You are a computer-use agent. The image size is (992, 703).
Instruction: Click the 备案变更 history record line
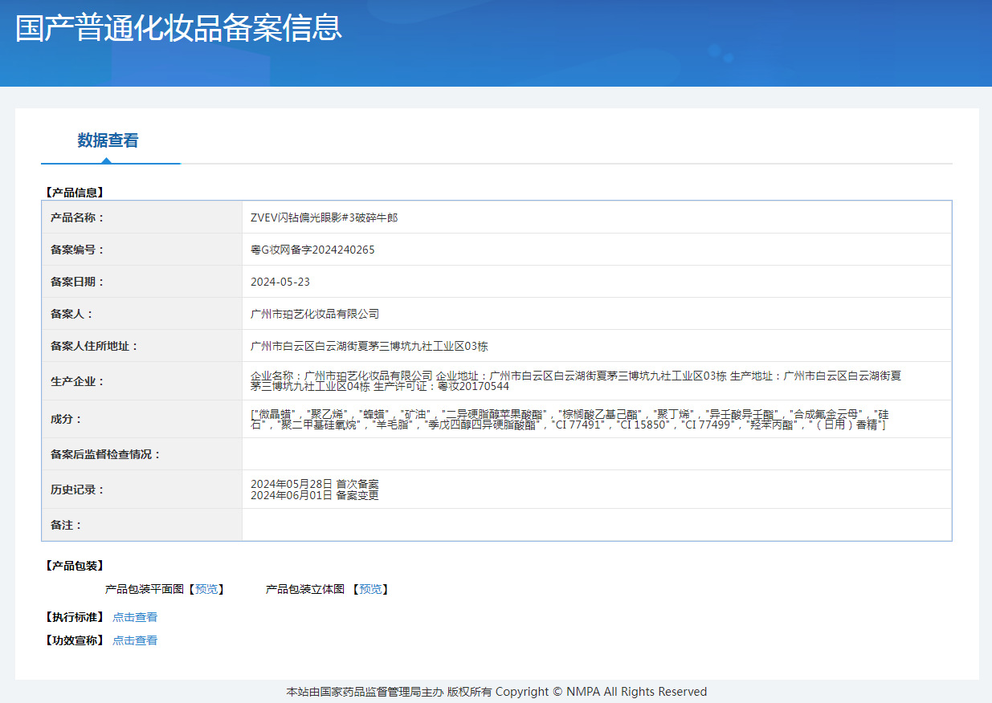coord(315,495)
